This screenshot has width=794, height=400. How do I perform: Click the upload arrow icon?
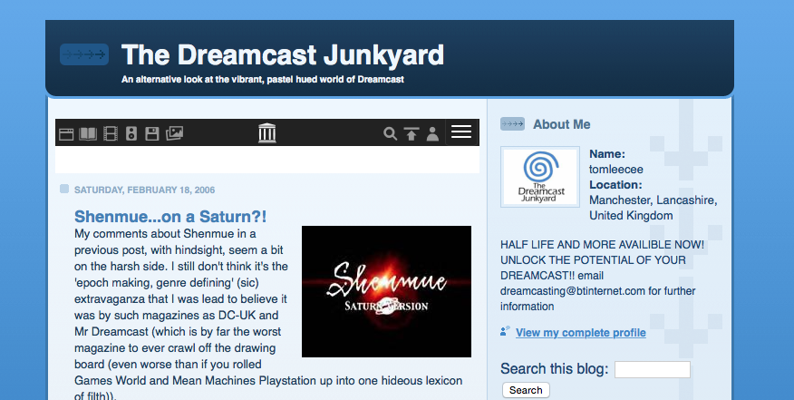click(x=412, y=134)
